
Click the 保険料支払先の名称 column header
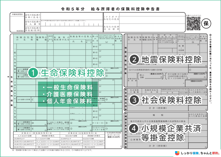pos(151,91)
